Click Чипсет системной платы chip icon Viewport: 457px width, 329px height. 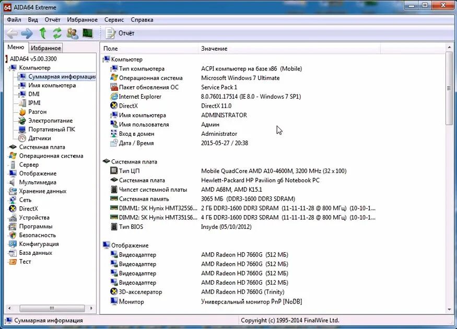pos(114,190)
